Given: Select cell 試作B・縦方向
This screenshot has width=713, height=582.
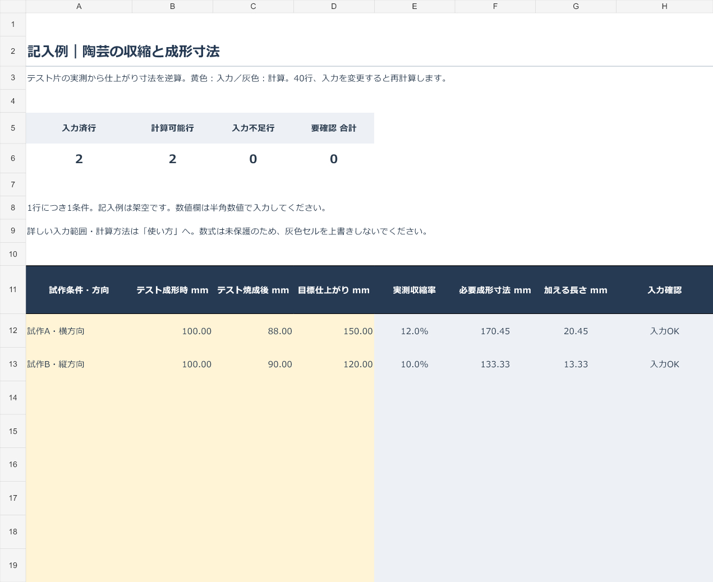Looking at the screenshot, I should click(79, 364).
